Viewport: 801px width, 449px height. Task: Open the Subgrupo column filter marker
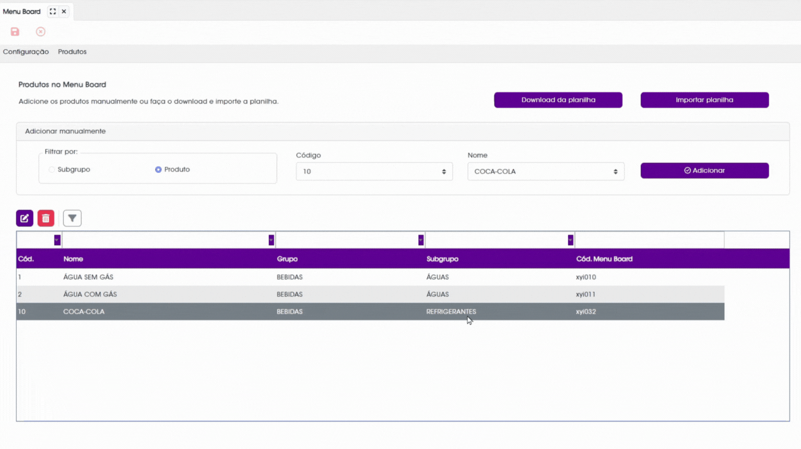[570, 240]
